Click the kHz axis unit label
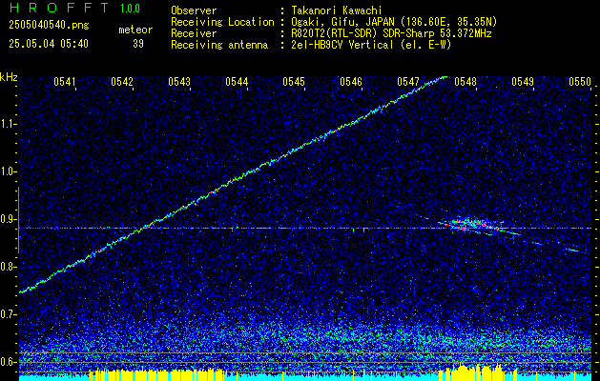The width and height of the screenshot is (600, 381). click(9, 77)
